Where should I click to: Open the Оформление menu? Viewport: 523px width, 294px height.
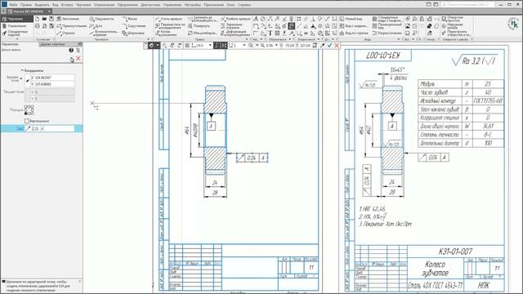127,5
